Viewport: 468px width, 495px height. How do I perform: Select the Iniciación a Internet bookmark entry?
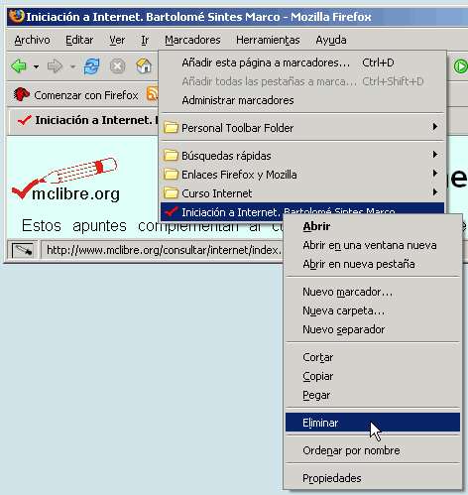click(302, 211)
